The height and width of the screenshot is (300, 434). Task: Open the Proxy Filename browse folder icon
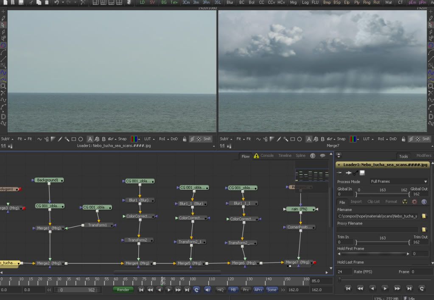coord(424,230)
